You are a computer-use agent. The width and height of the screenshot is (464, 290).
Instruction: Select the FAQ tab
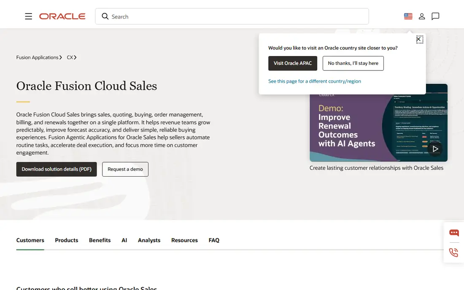214,240
